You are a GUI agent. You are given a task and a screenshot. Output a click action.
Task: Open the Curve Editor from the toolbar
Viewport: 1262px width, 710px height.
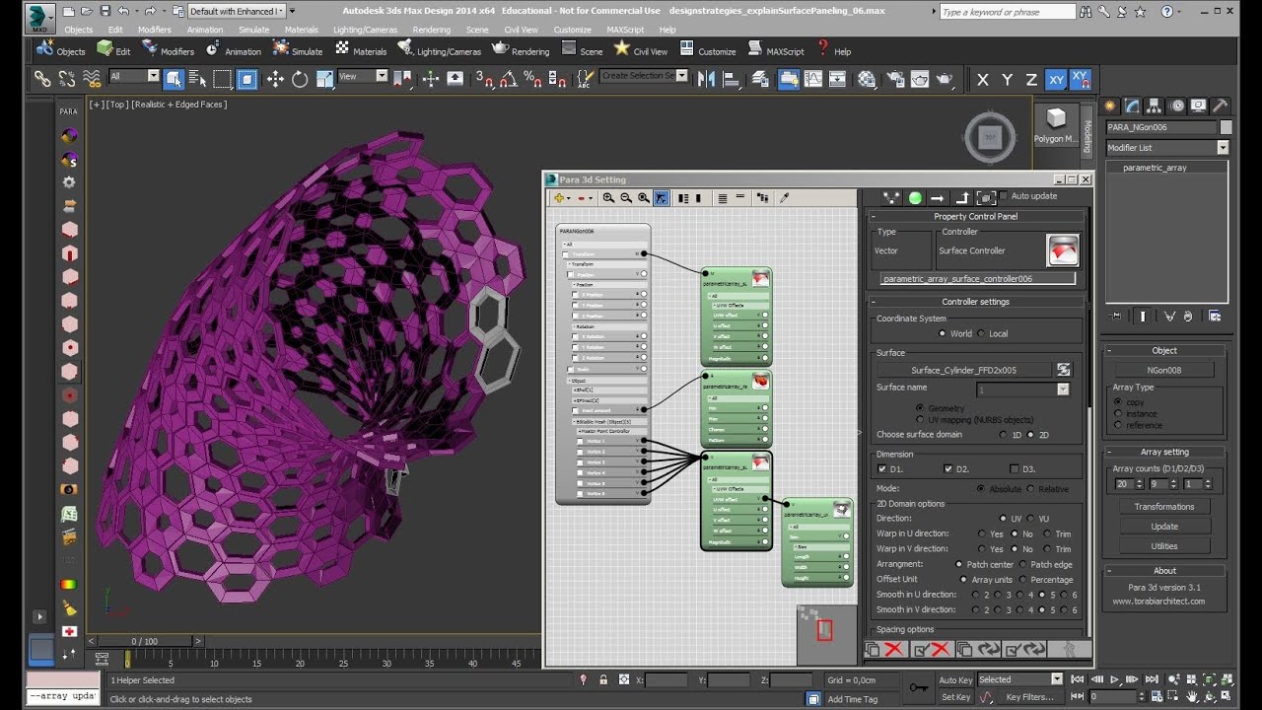tap(814, 79)
